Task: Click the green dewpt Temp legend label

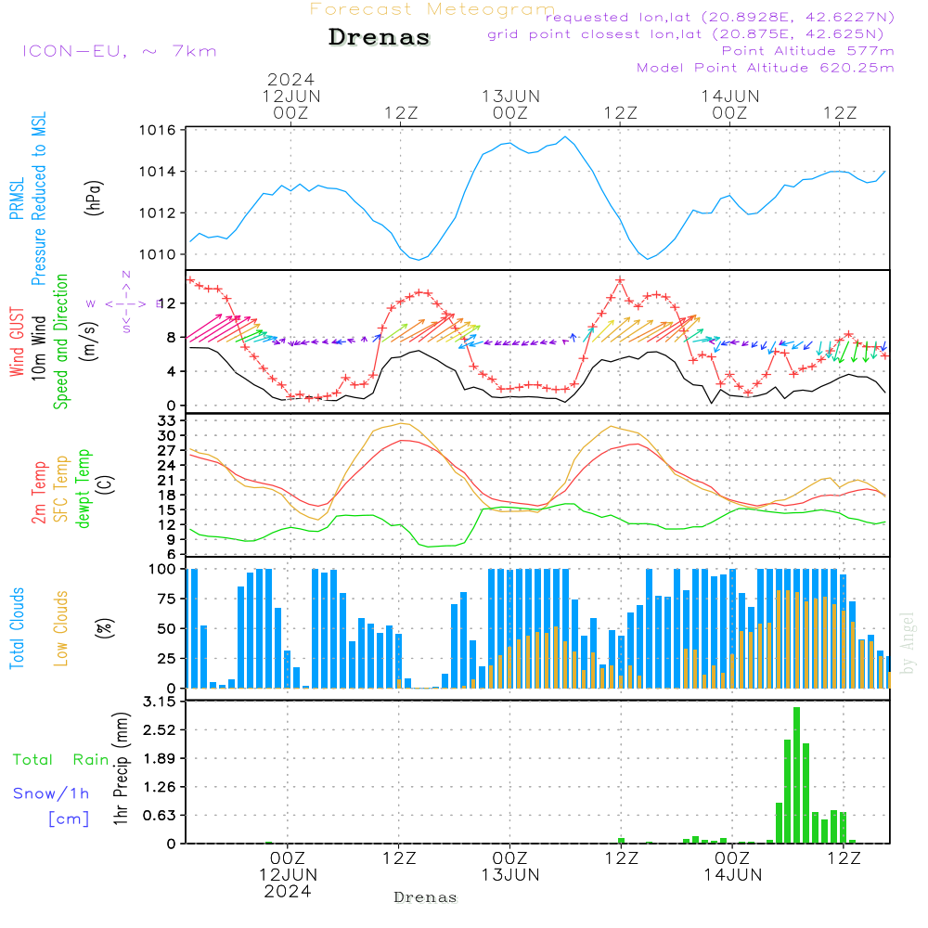Action: tap(84, 488)
